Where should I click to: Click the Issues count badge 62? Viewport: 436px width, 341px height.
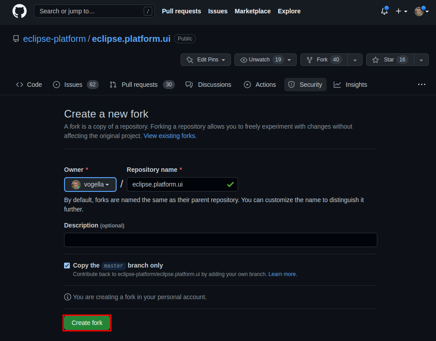click(93, 85)
